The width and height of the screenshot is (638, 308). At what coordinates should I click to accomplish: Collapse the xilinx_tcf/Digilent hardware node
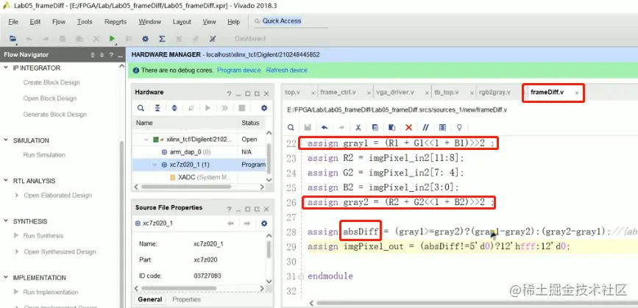146,140
